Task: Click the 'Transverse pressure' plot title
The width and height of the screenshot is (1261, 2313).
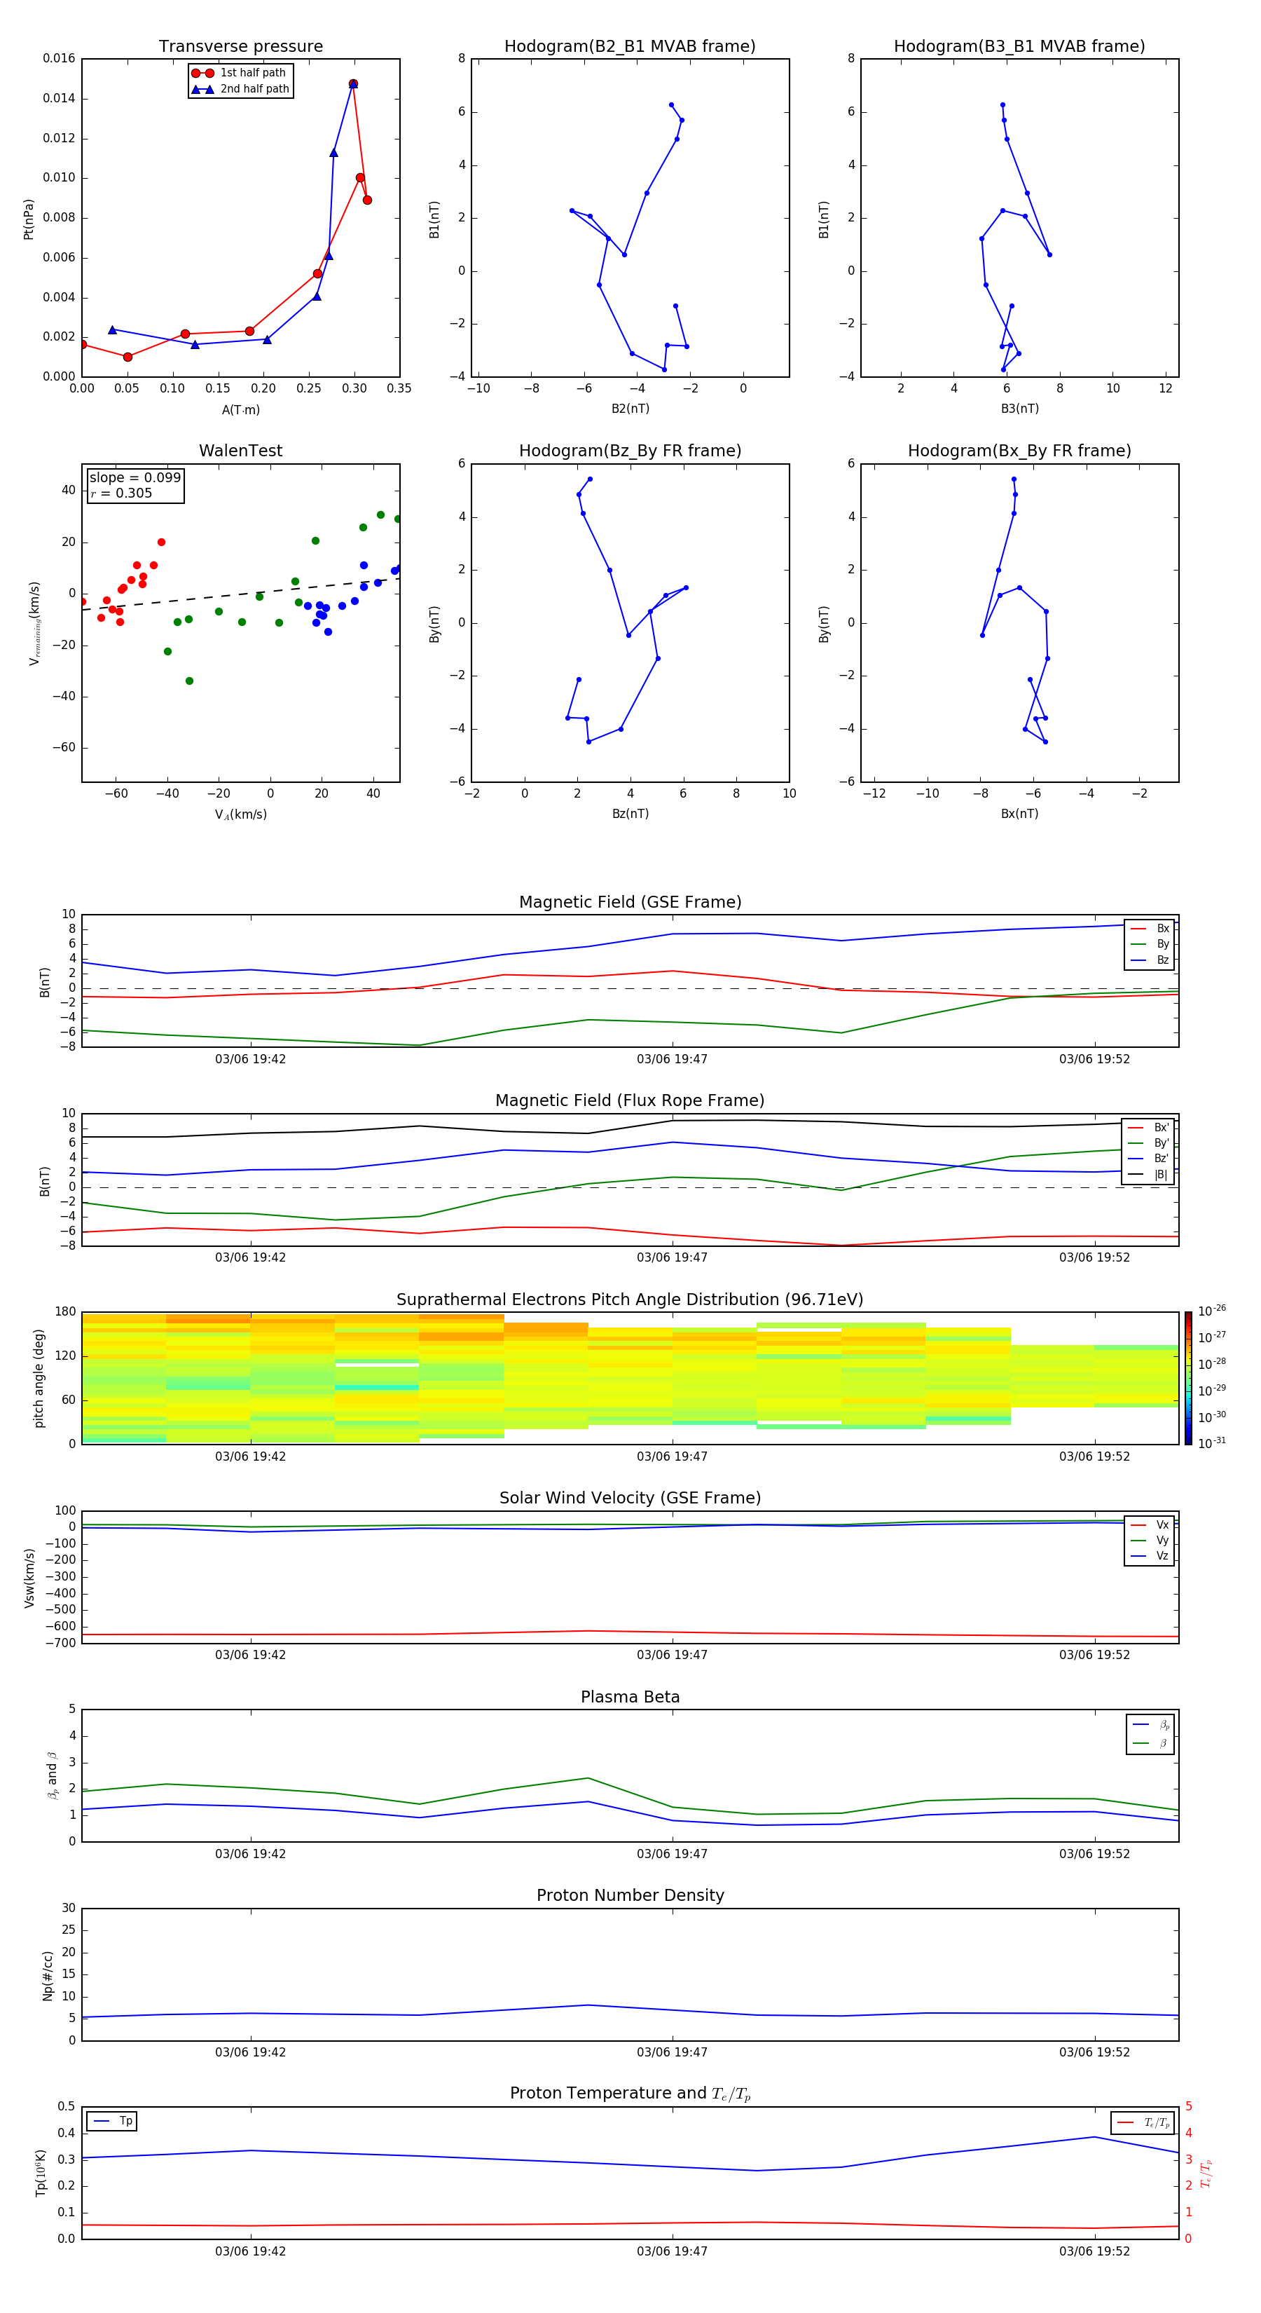Action: coord(240,47)
